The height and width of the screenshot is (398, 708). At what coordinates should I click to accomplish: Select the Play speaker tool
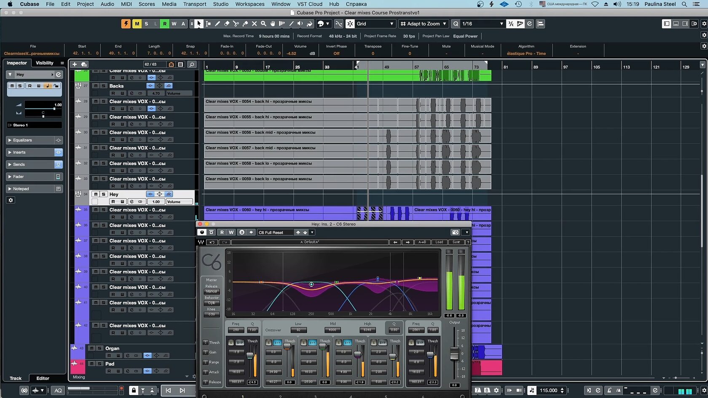(x=300, y=24)
